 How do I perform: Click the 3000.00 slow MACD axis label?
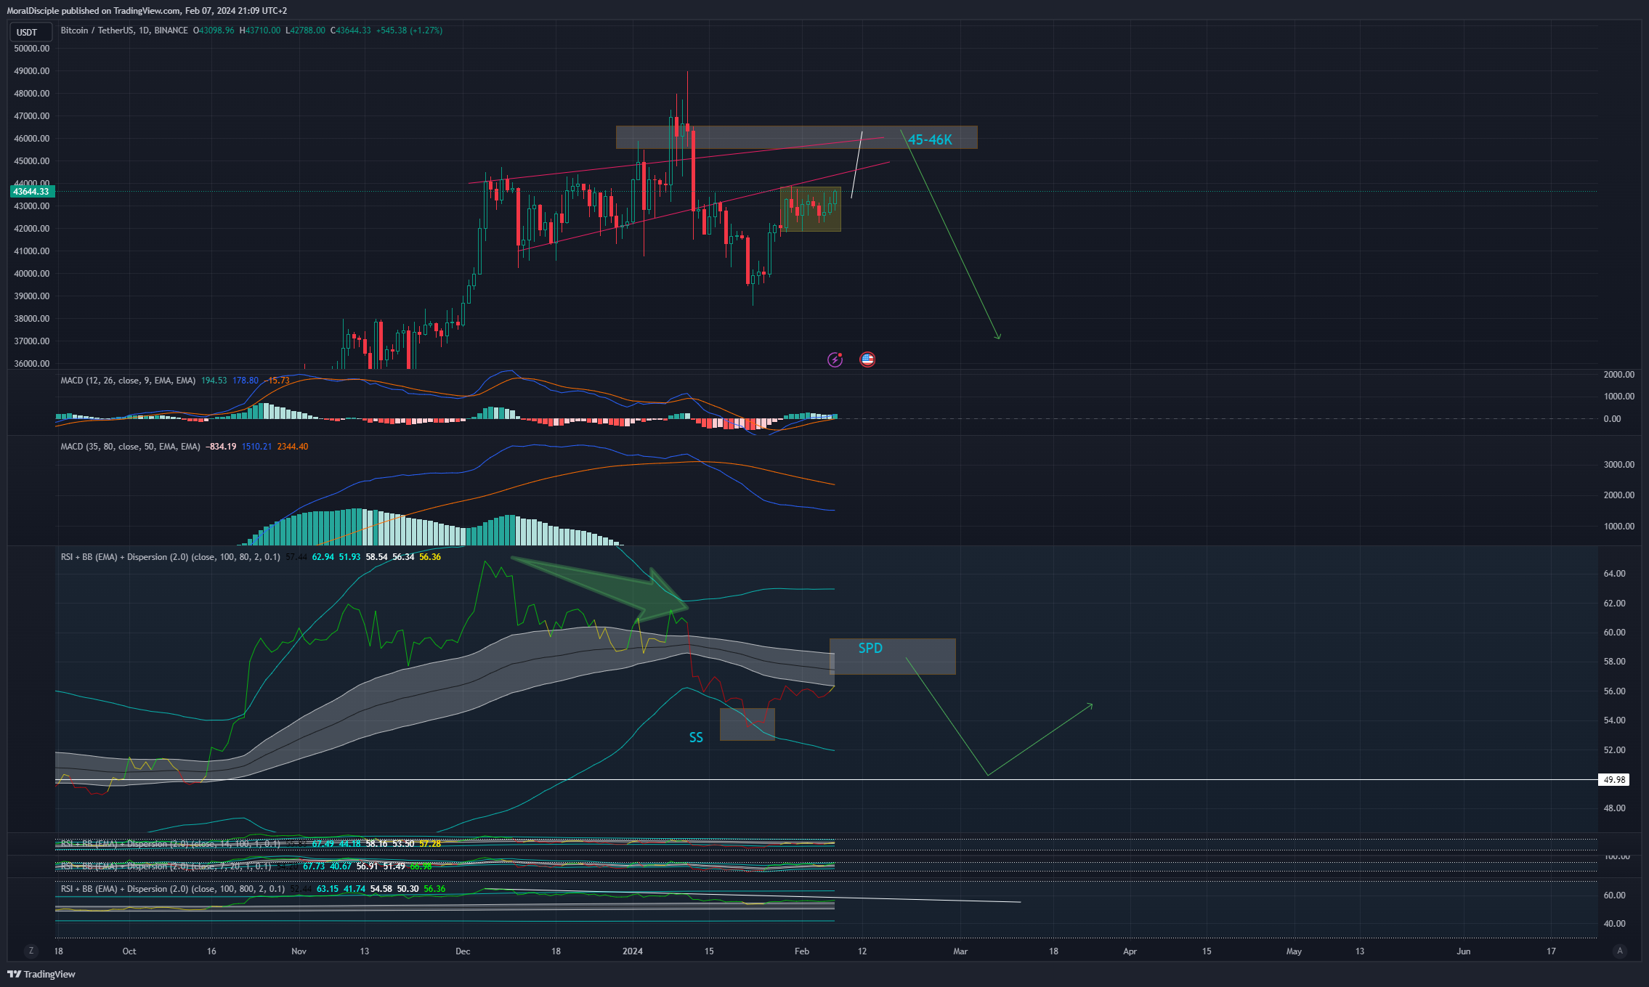1619,465
